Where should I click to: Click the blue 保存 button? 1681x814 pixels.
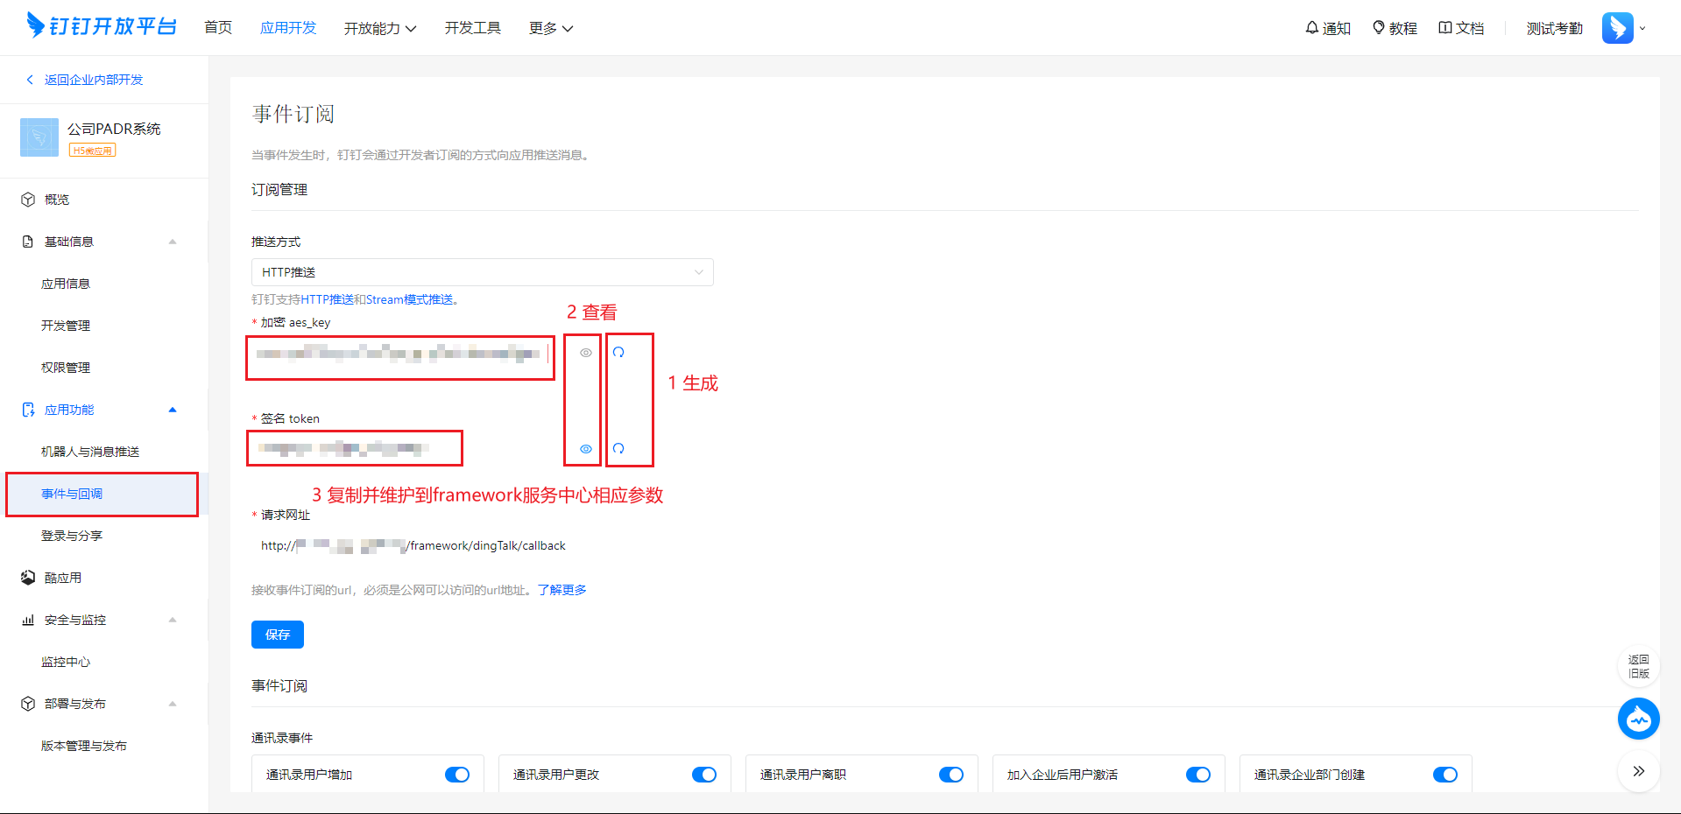[x=278, y=635]
